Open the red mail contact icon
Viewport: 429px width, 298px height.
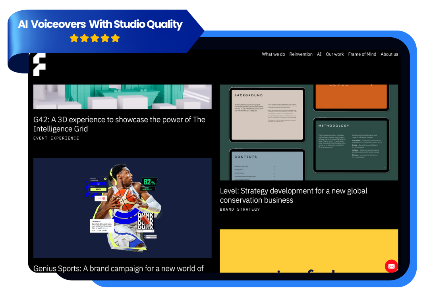391,266
